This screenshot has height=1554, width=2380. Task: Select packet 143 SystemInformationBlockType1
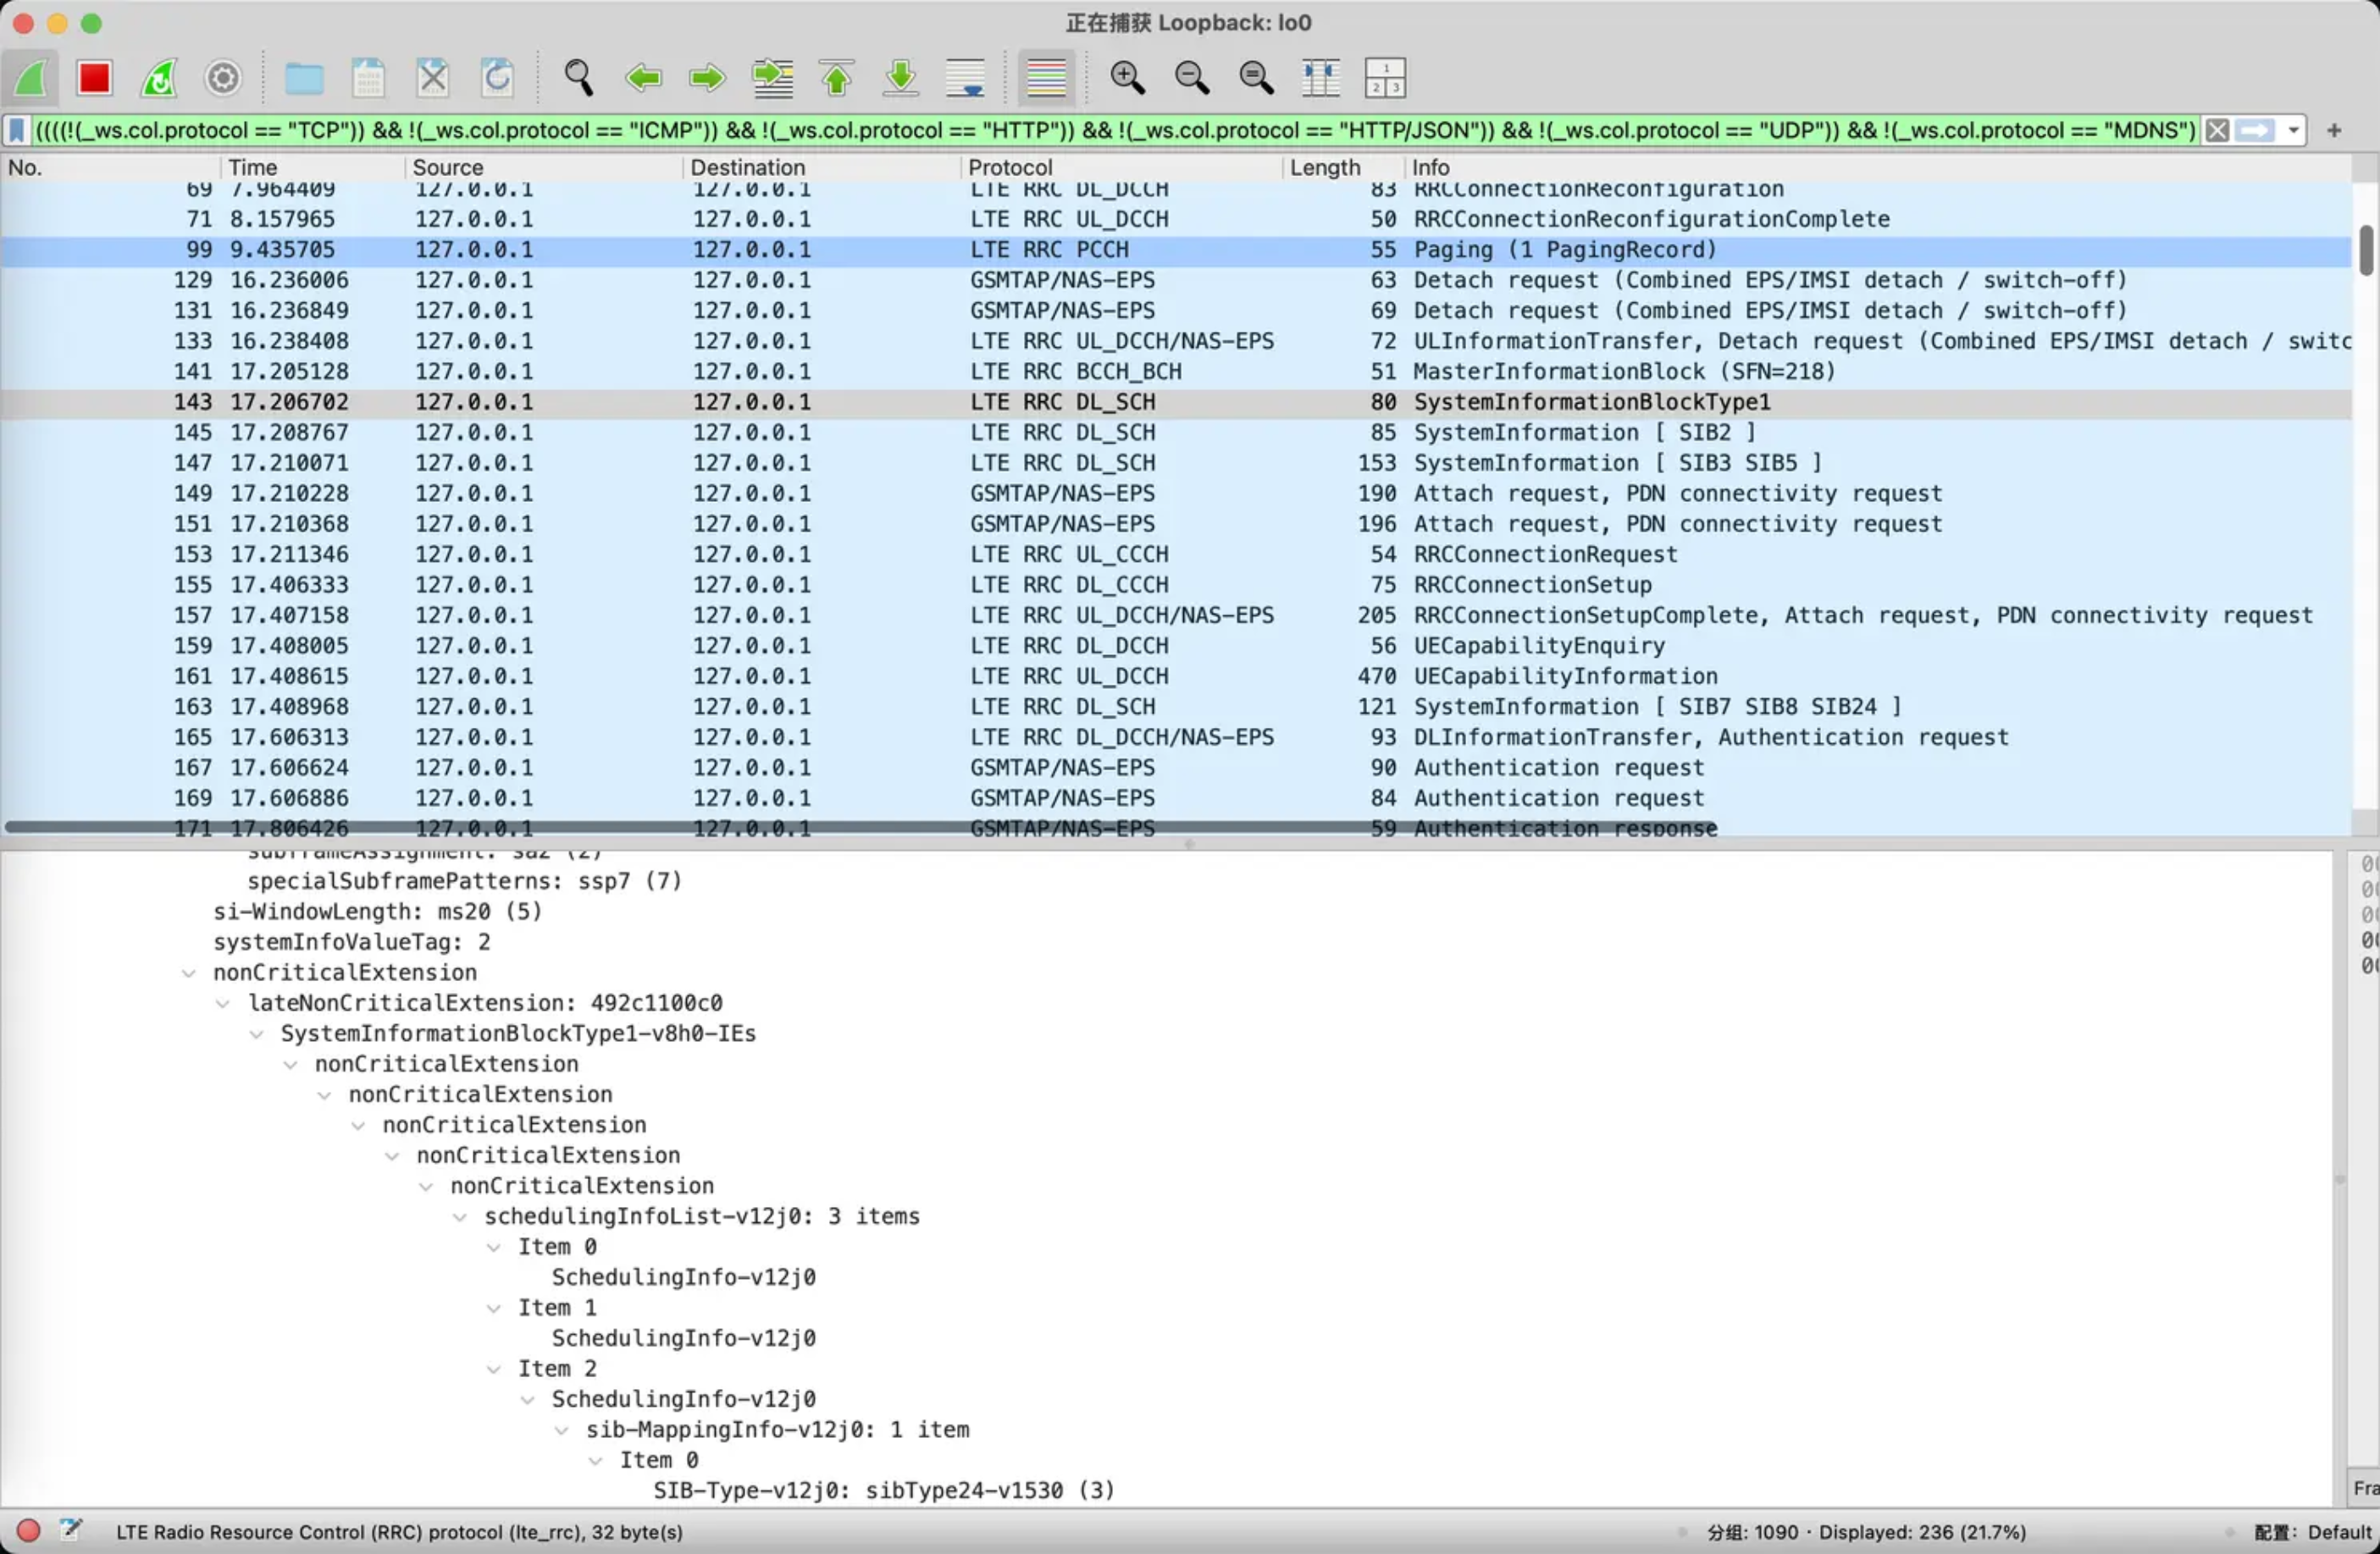pyautogui.click(x=1175, y=402)
